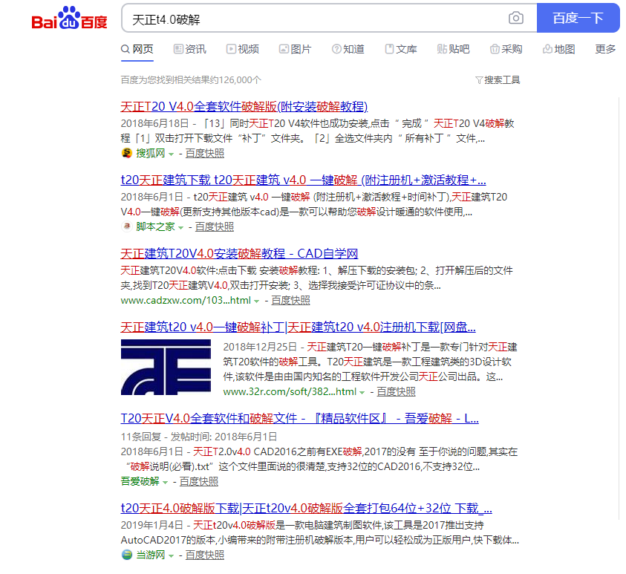626x574 pixels.
Task: Click the 搜索工具 filter funnel icon
Action: tap(479, 80)
